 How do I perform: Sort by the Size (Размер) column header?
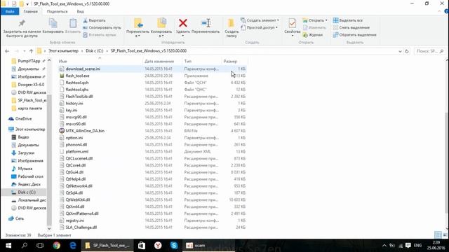(x=234, y=61)
